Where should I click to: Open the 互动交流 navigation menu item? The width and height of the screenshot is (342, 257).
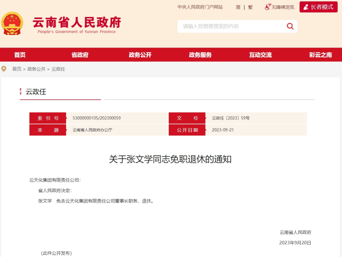(261, 55)
